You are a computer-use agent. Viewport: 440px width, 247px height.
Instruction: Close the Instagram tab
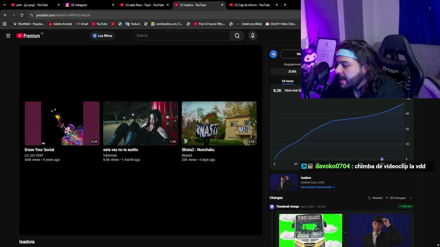[113, 5]
